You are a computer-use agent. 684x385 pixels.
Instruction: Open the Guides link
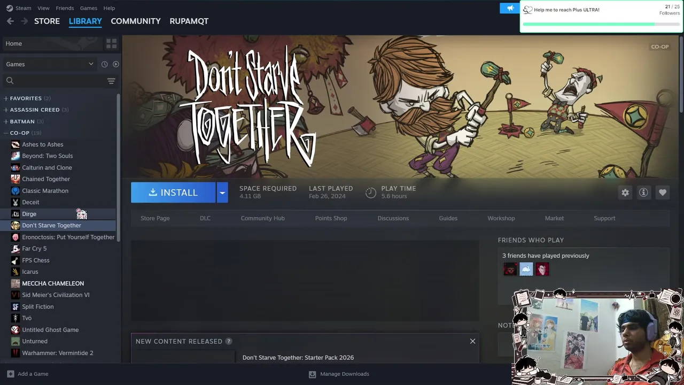[x=448, y=218]
